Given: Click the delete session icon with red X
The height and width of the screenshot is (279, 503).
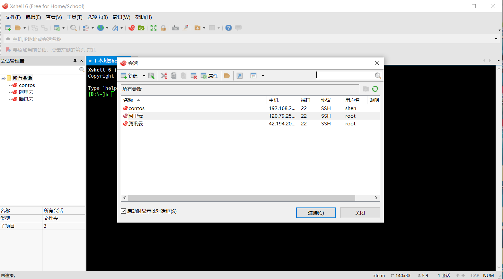Looking at the screenshot, I should click(x=194, y=76).
